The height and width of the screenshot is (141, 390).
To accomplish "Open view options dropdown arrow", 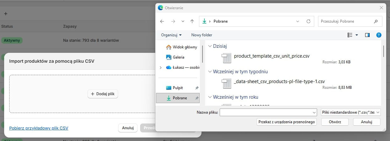I will 357,35.
